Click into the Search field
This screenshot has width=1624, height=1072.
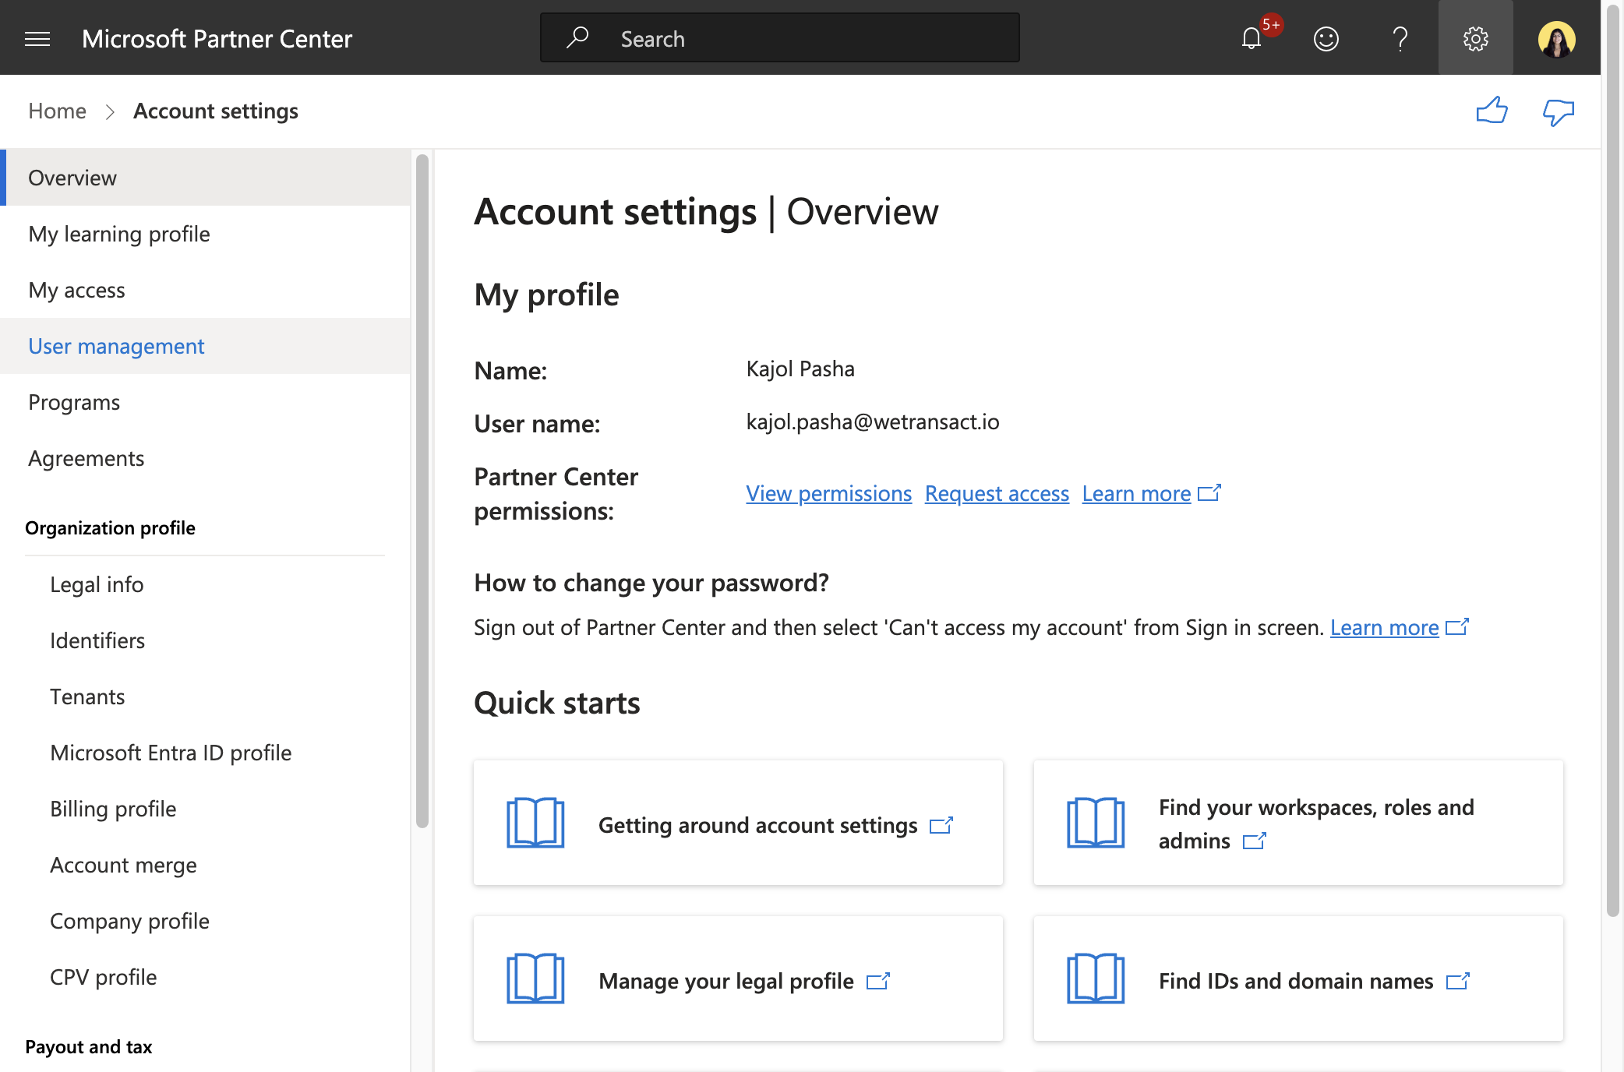tap(779, 37)
